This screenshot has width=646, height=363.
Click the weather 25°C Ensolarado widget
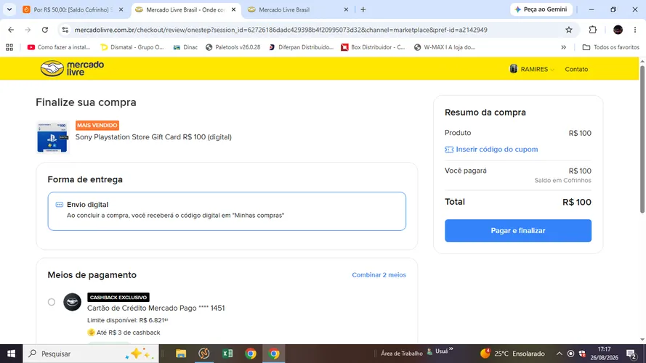click(x=512, y=354)
